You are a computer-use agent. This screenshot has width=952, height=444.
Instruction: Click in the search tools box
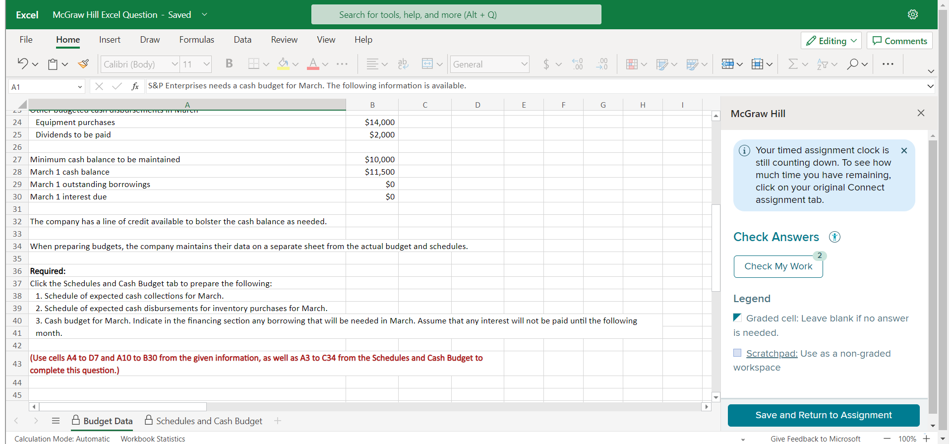(x=456, y=14)
